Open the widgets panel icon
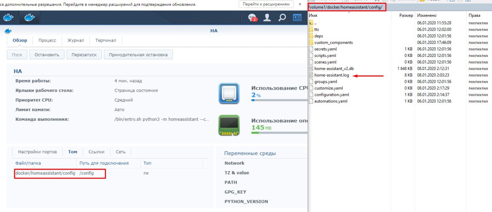This screenshot has height=212, width=492. pos(297,17)
